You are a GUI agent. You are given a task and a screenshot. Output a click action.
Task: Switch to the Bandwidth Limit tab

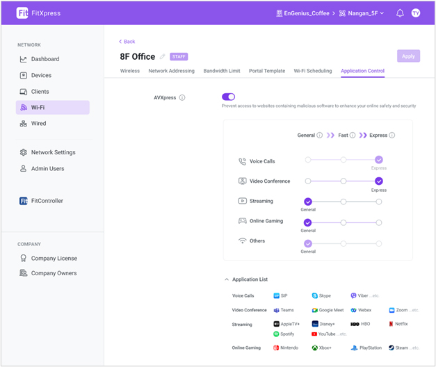(x=221, y=71)
